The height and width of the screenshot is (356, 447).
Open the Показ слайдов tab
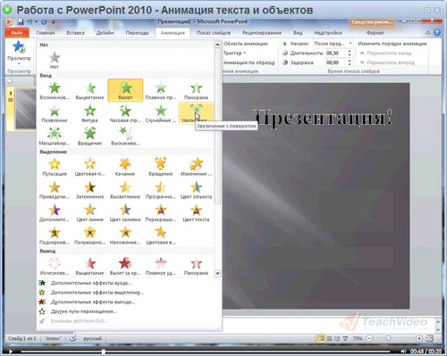pos(214,33)
